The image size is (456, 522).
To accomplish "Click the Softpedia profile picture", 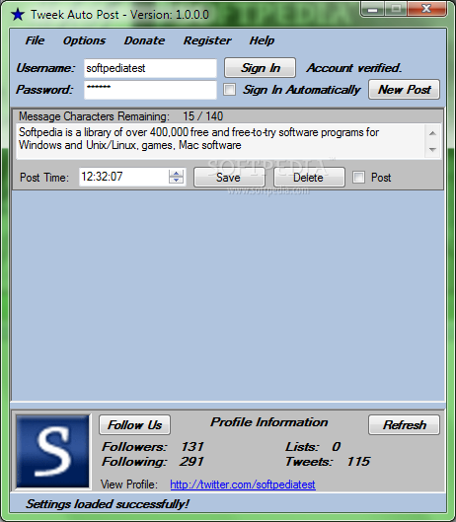I will coord(52,451).
